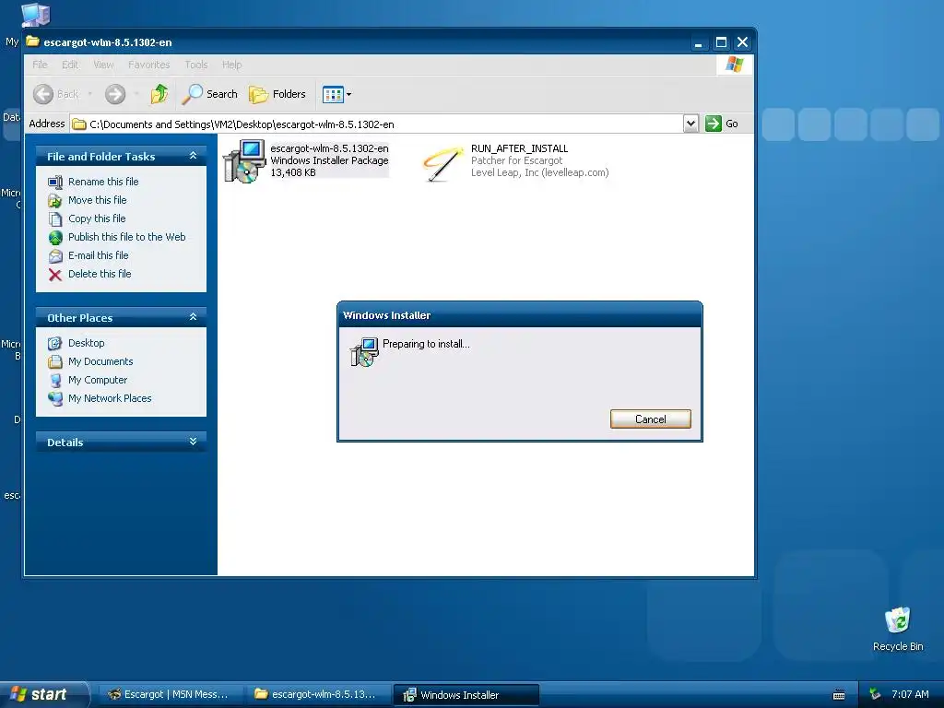Click the Windows flag logo in Explorer
The image size is (944, 708).
735,65
